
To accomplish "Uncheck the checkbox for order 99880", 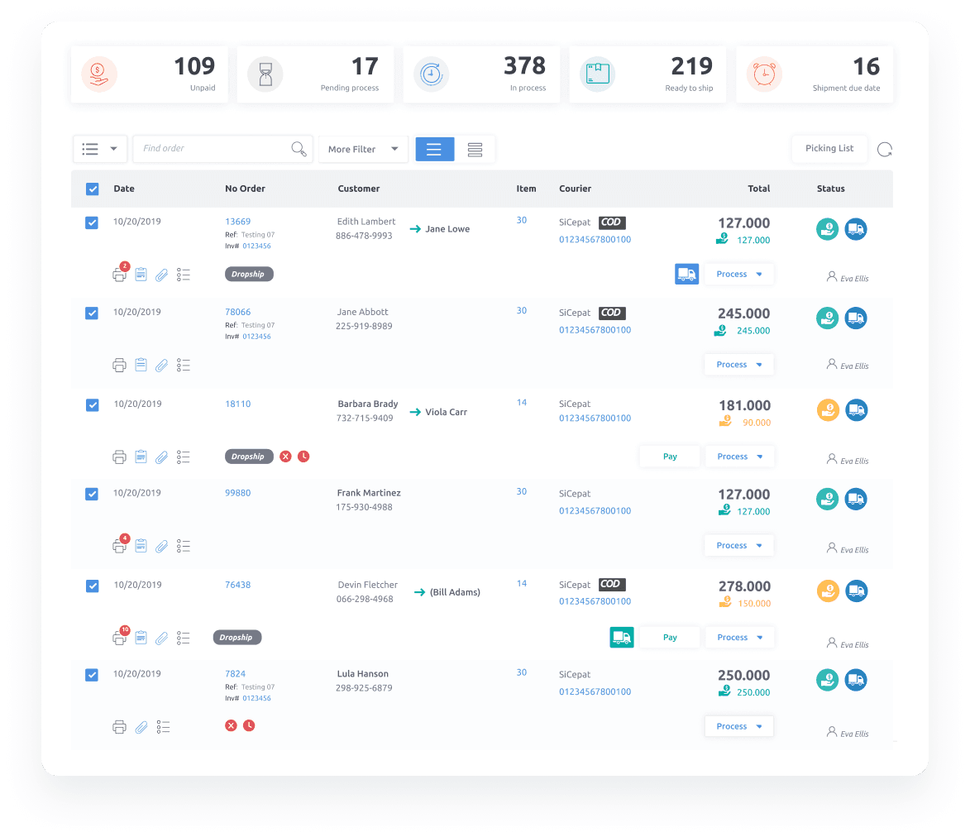I will pyautogui.click(x=93, y=494).
